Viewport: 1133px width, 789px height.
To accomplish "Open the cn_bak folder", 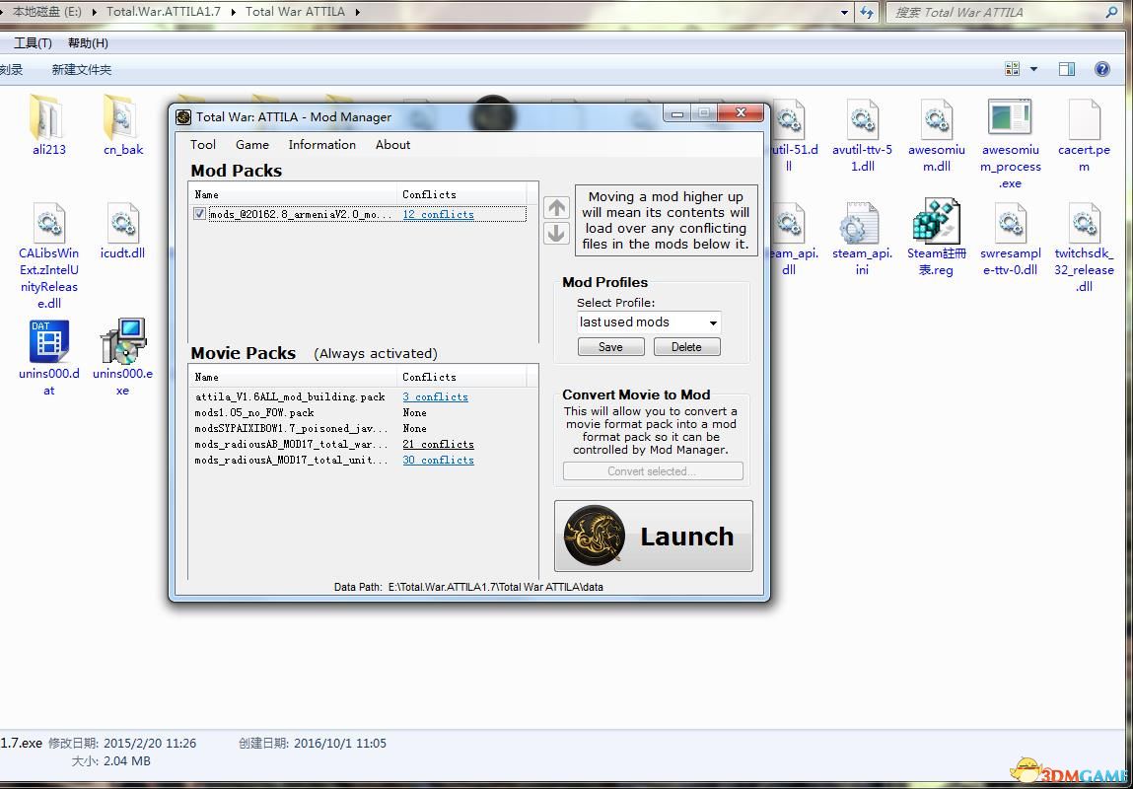I will pyautogui.click(x=123, y=125).
